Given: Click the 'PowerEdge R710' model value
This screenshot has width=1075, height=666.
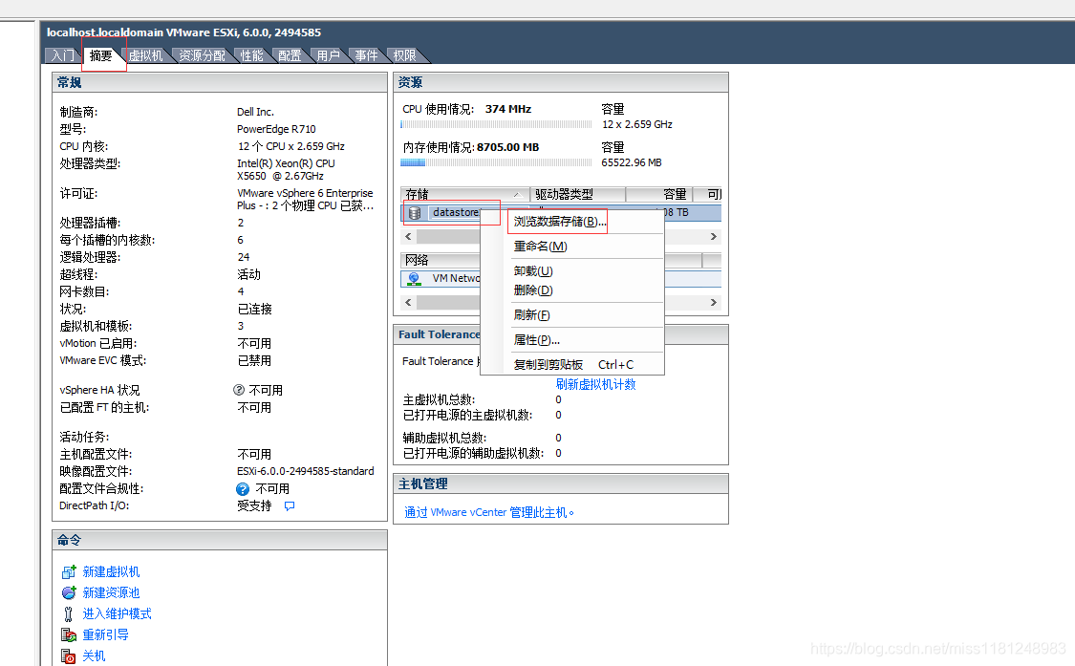Looking at the screenshot, I should pyautogui.click(x=276, y=129).
